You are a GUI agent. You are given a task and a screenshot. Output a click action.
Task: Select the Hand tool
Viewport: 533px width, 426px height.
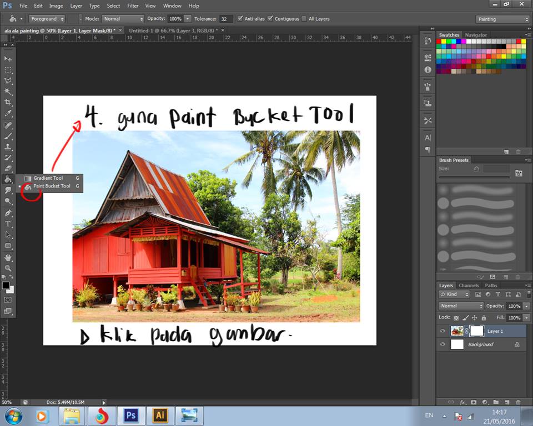[8, 257]
